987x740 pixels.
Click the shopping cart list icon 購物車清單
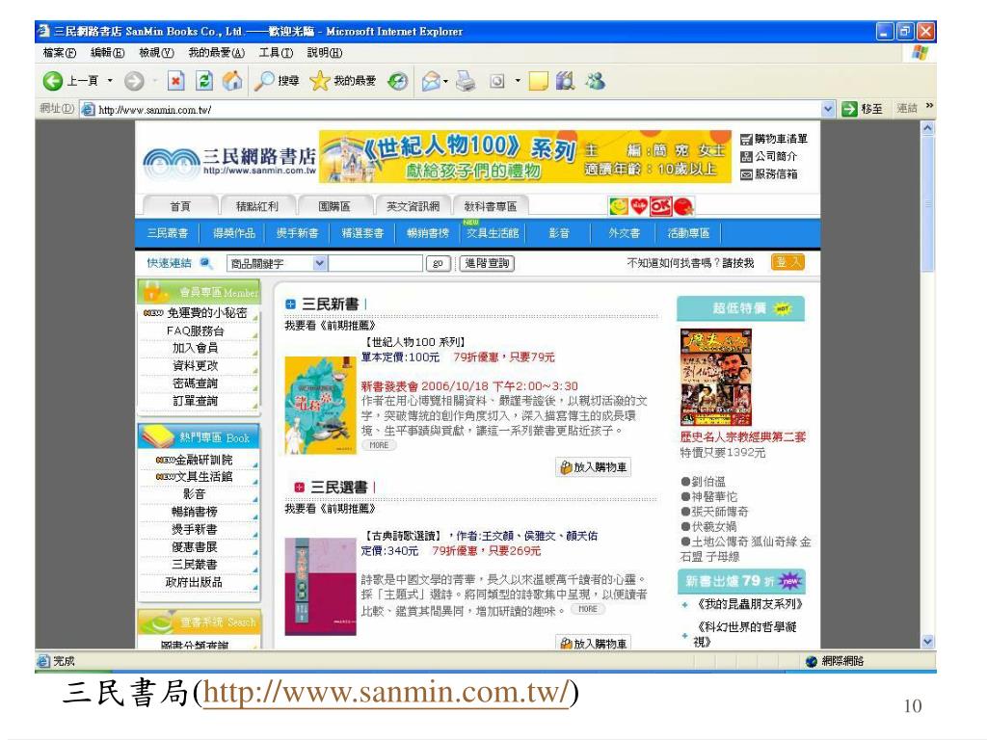[x=746, y=139]
